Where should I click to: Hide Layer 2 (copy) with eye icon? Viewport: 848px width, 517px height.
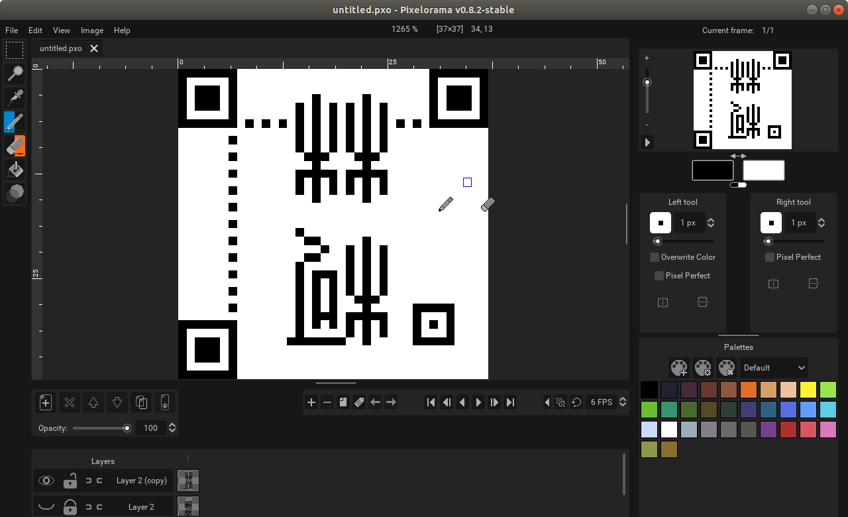pyautogui.click(x=46, y=481)
